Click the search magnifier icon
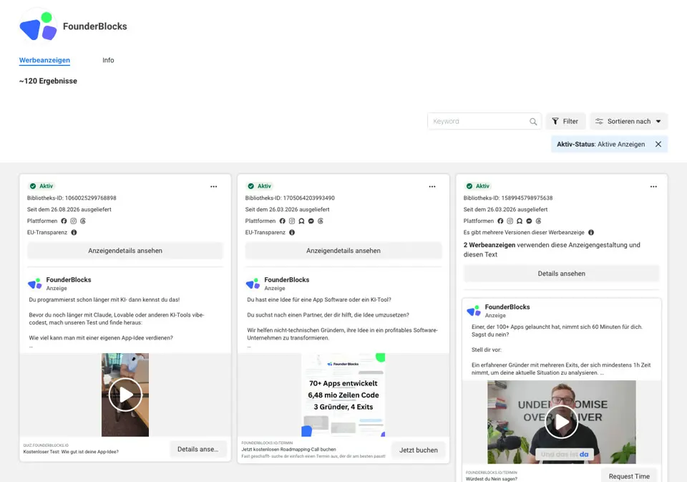687x482 pixels. pos(532,122)
